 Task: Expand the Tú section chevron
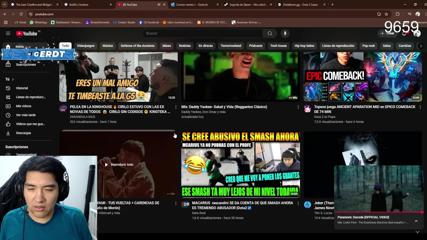pyautogui.click(x=13, y=79)
